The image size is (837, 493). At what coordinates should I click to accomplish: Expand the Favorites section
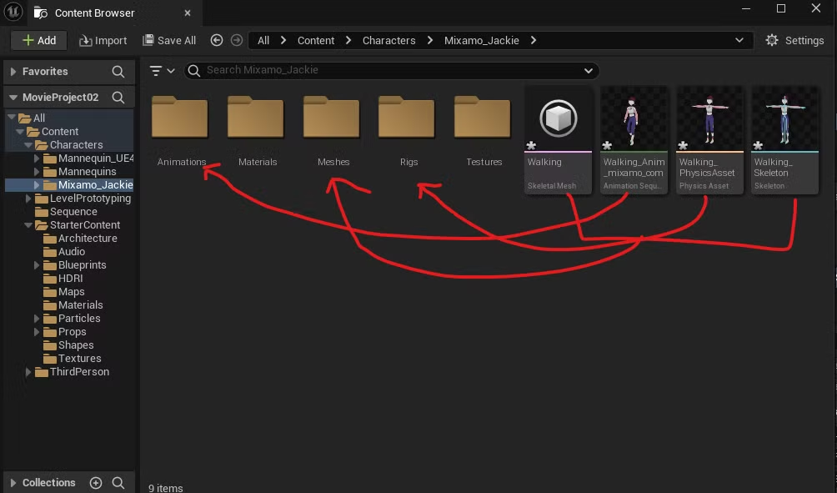pos(13,71)
